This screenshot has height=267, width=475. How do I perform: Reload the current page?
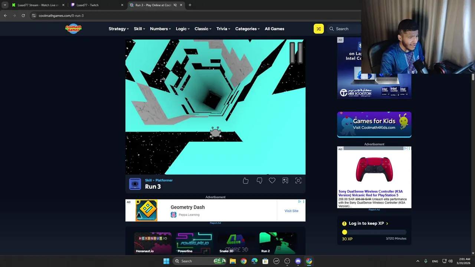[x=23, y=16]
